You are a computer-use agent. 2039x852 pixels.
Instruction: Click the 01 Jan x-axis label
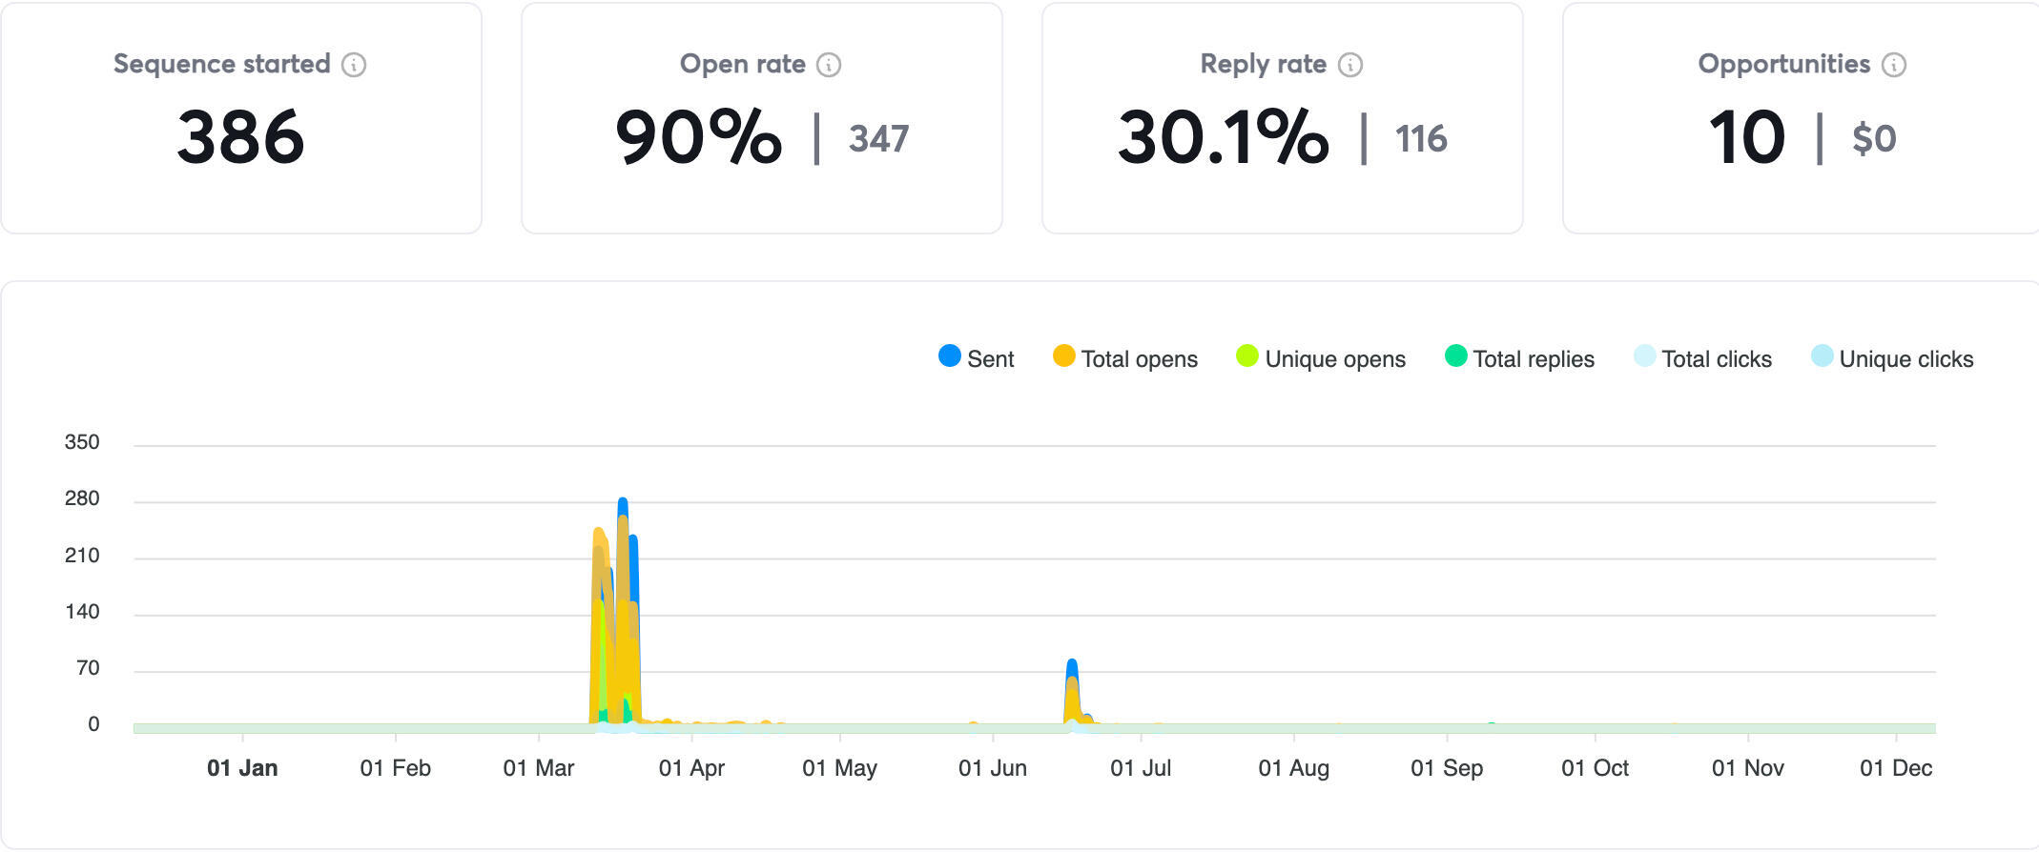click(x=242, y=768)
